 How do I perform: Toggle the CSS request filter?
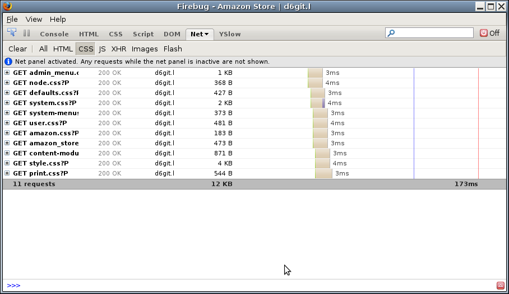(x=86, y=49)
